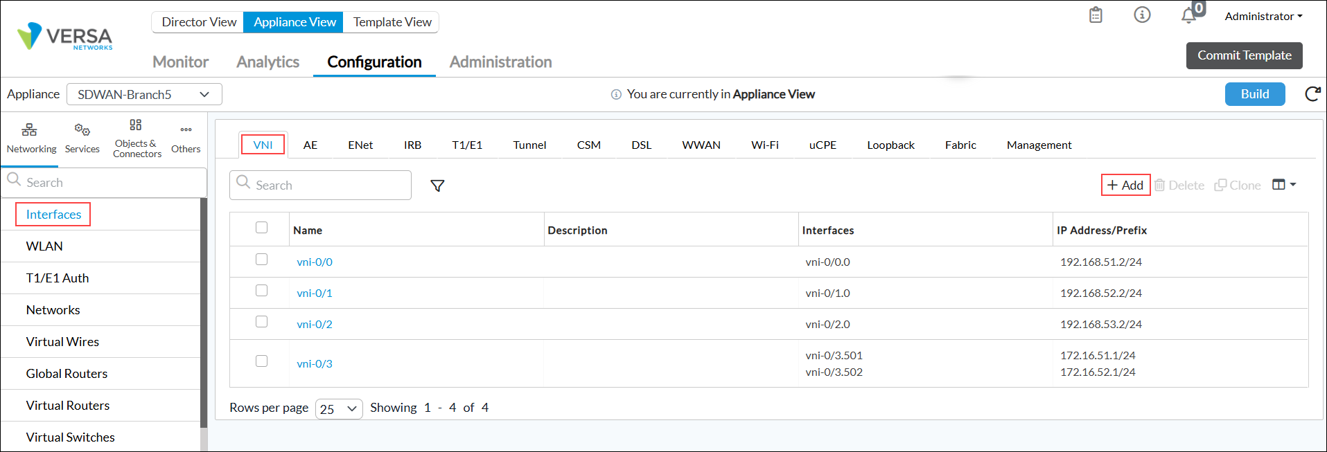Click the Delete trash button
The image size is (1327, 452).
click(x=1179, y=185)
